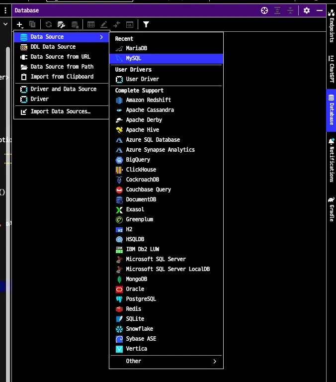Screen dimensions: 336x382
Task: Select Sybase ASE data source
Action: click(166, 339)
